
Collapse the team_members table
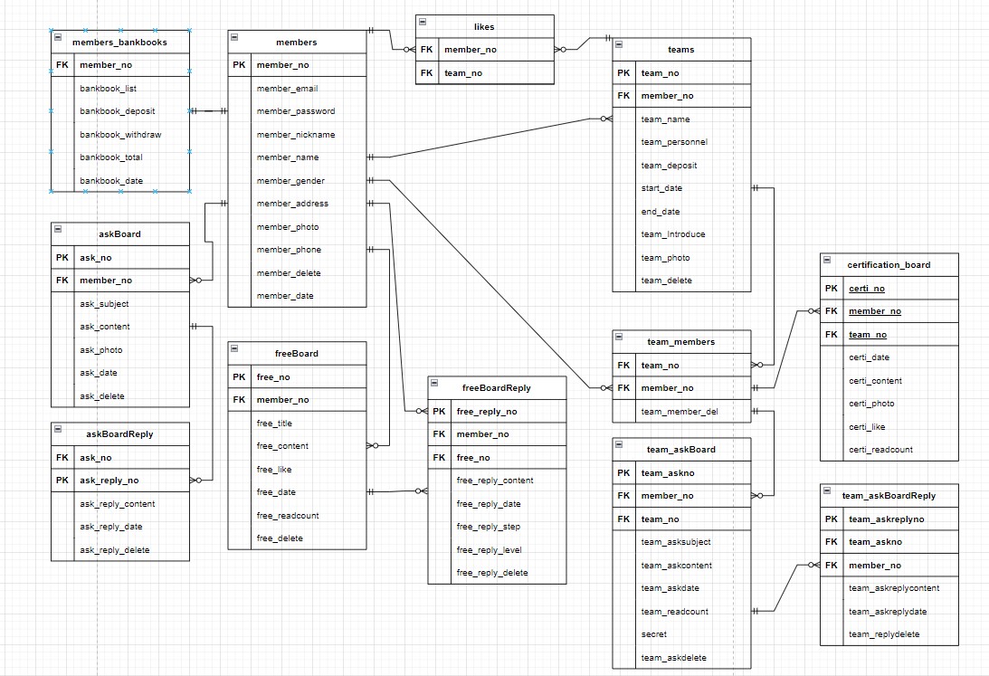(x=620, y=338)
